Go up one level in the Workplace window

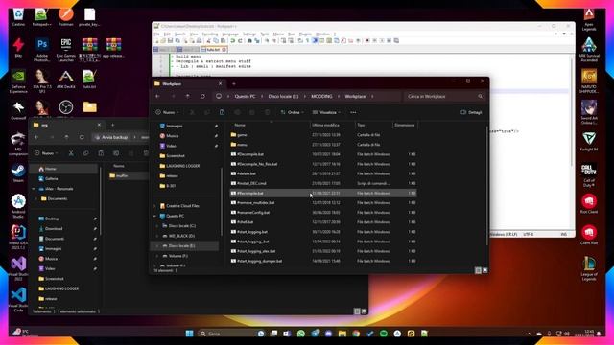coord(188,96)
